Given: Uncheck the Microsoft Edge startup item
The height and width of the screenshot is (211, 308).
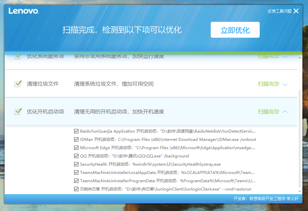Looking at the screenshot, I should click(x=76, y=148).
